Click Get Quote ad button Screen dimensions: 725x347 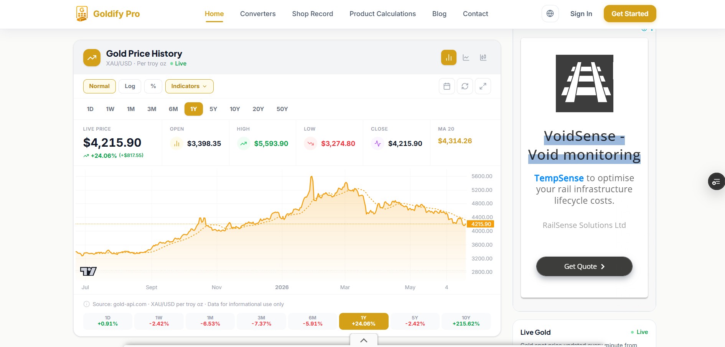584,267
